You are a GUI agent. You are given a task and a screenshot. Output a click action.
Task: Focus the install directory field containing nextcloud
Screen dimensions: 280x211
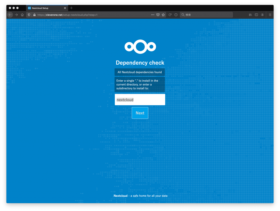[140, 100]
